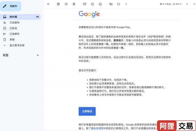Open the Move to folder icon
The height and width of the screenshot is (131, 196).
pos(111,4)
